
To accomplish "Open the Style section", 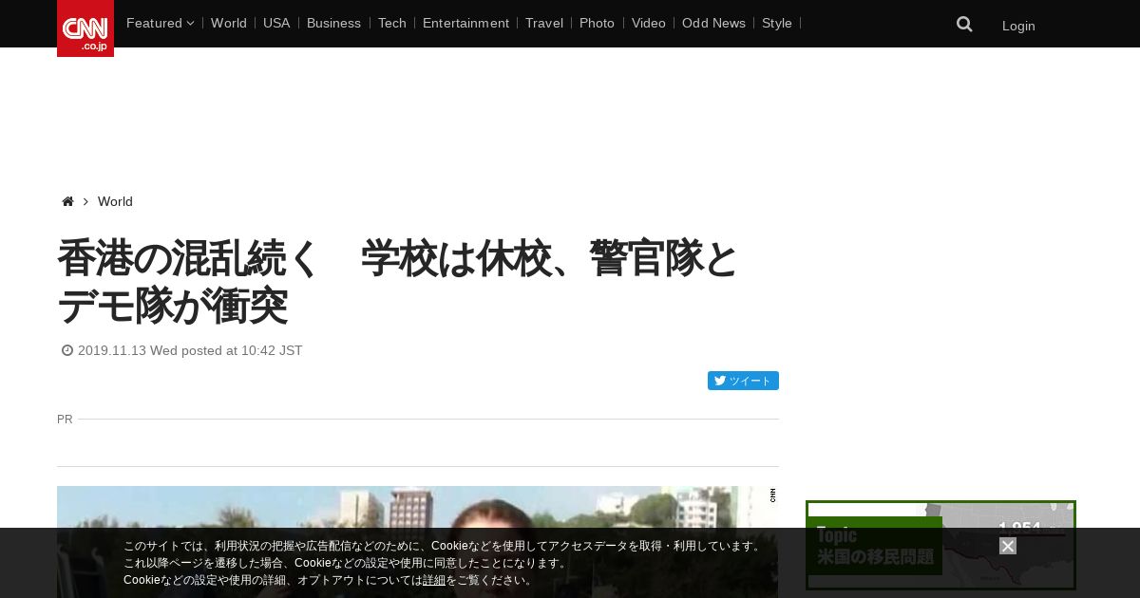I will pos(777,23).
